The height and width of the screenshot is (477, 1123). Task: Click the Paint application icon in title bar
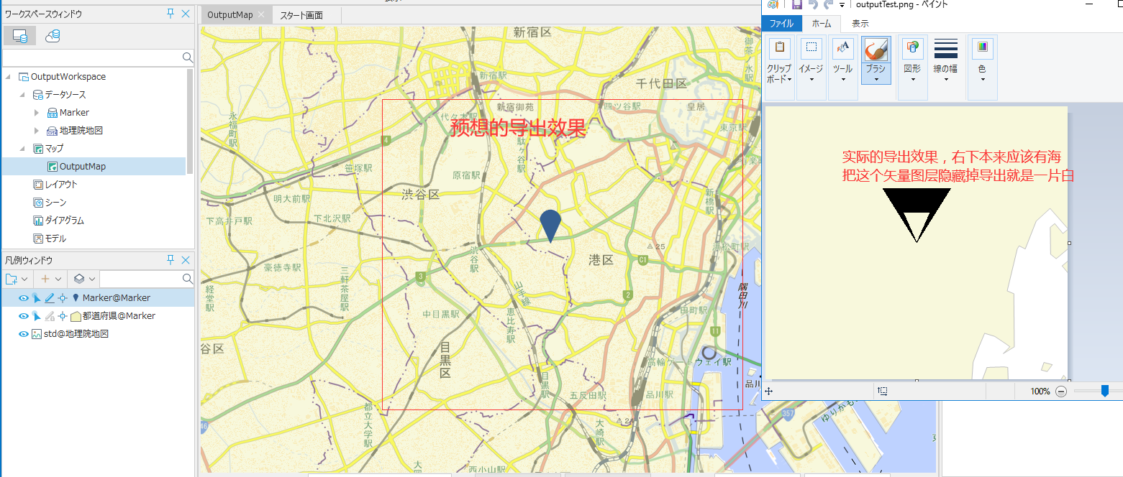tap(773, 4)
